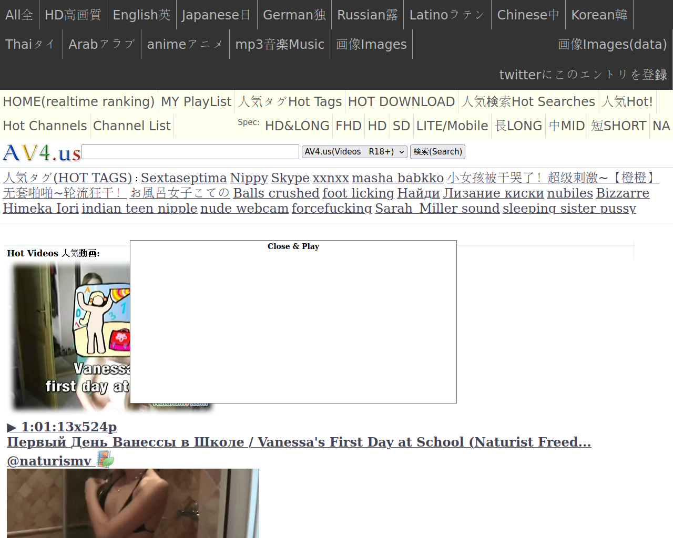Filter by 中MID duration
Image resolution: width=673 pixels, height=538 pixels.
pyautogui.click(x=567, y=126)
